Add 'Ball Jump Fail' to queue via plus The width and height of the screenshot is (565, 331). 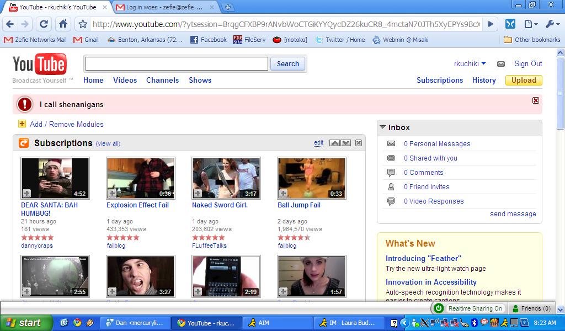pyautogui.click(x=283, y=193)
